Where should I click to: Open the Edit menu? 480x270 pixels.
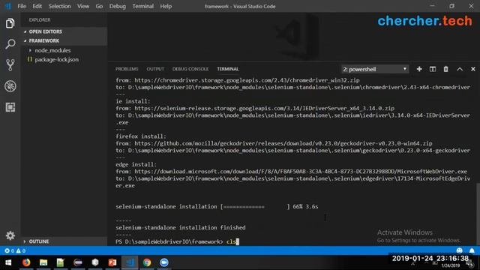[37, 6]
